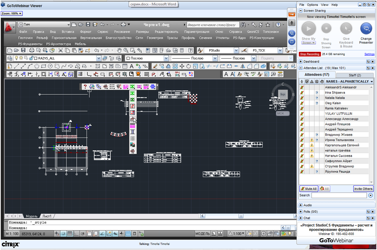Select the Circle draw tool
The image size is (377, 250).
coord(50,66)
